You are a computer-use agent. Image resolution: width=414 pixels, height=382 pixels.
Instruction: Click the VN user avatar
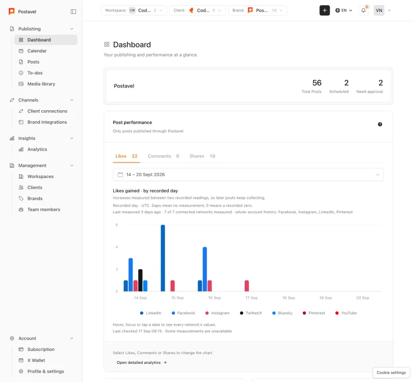tap(379, 10)
